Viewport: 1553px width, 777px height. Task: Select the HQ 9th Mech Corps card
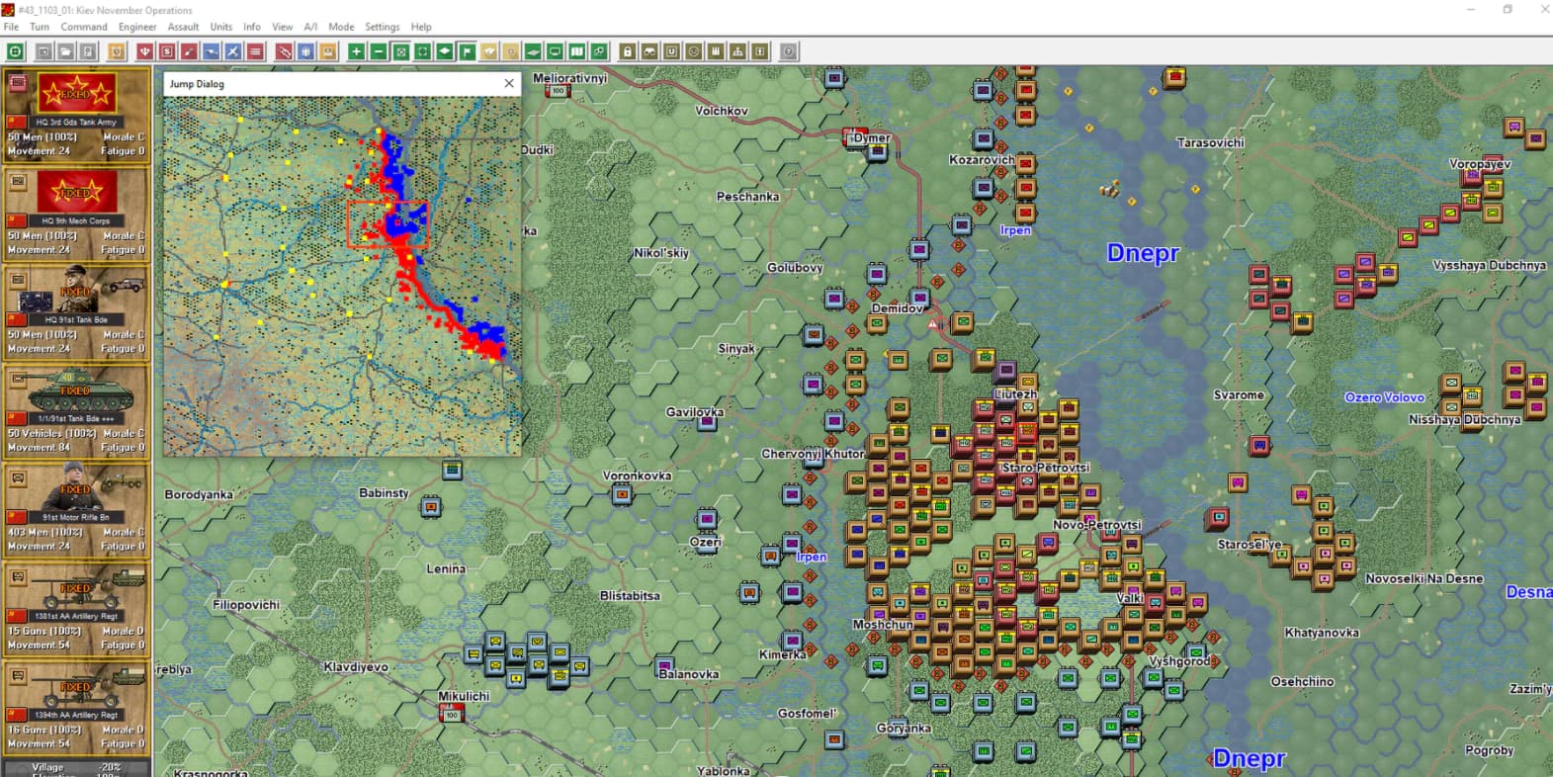tap(76, 214)
